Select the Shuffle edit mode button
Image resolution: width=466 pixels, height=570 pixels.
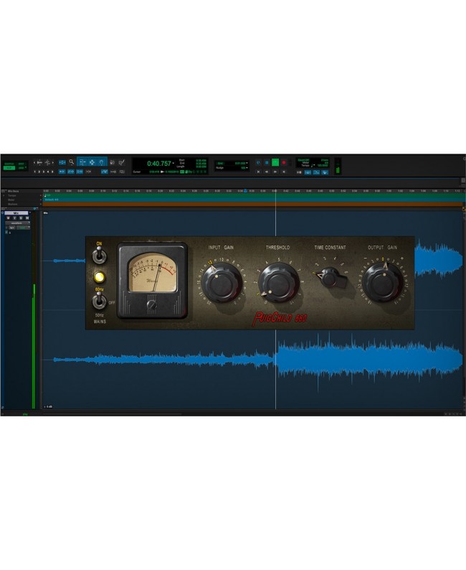click(x=9, y=164)
